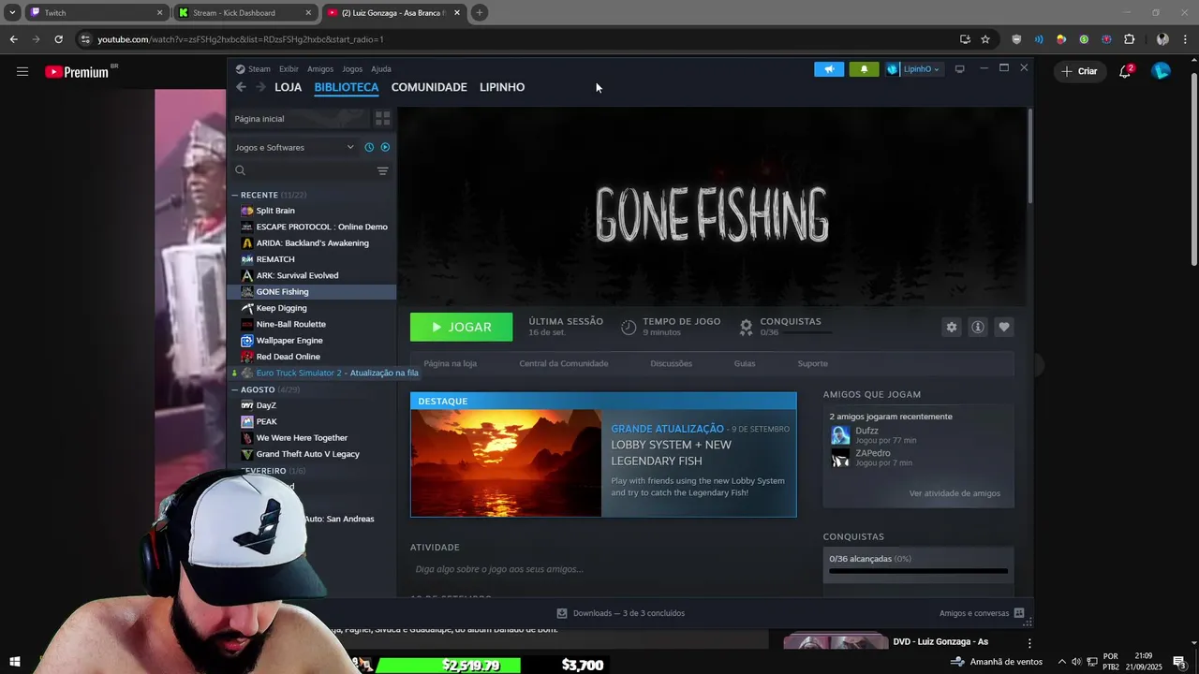Toggle ready-to-play filter in library
The image size is (1199, 674).
click(x=385, y=147)
